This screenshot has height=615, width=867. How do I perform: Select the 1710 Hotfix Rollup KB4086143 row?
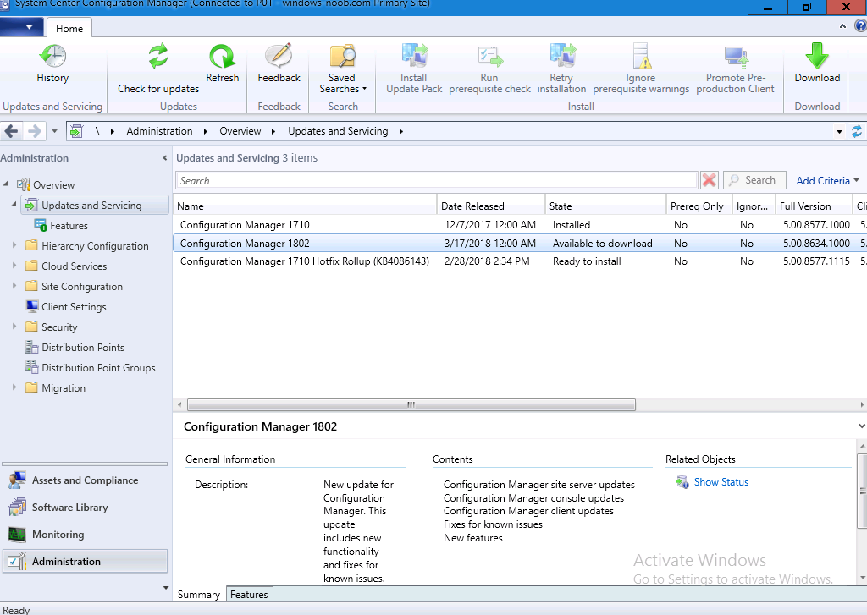(520, 261)
